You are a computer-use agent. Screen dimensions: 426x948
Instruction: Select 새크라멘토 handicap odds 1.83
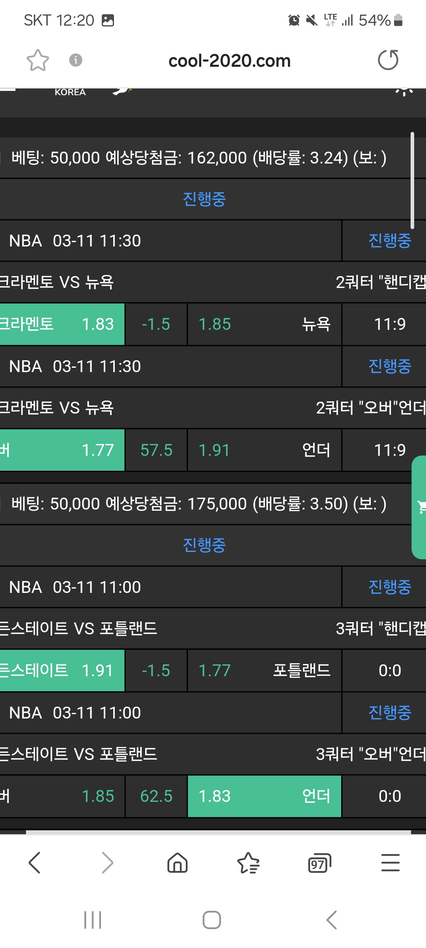62,324
